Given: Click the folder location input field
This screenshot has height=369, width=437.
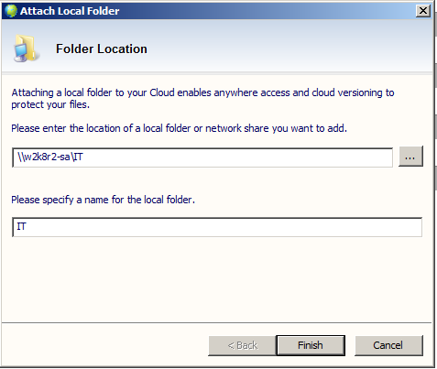Looking at the screenshot, I should click(x=202, y=157).
